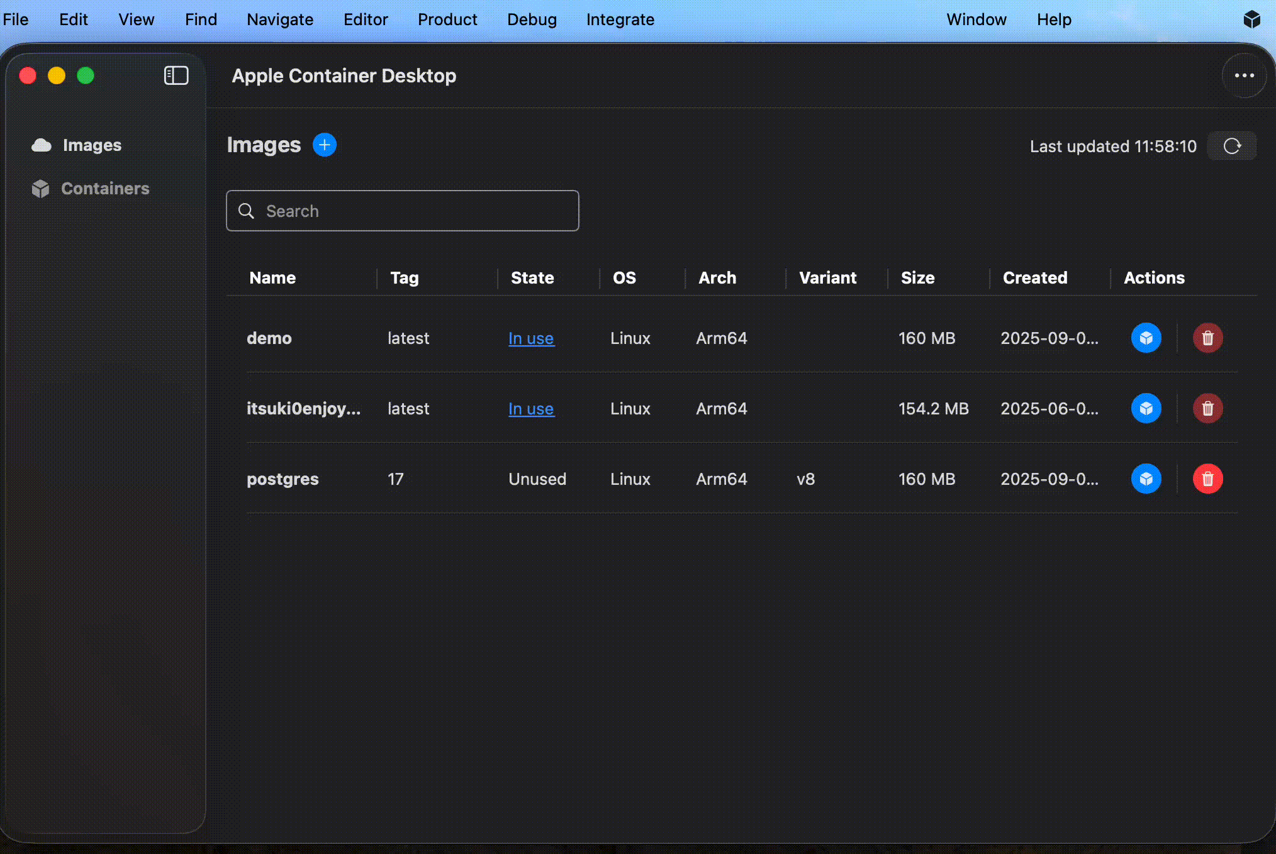Open the Product menu
1276x854 pixels.
pyautogui.click(x=447, y=19)
